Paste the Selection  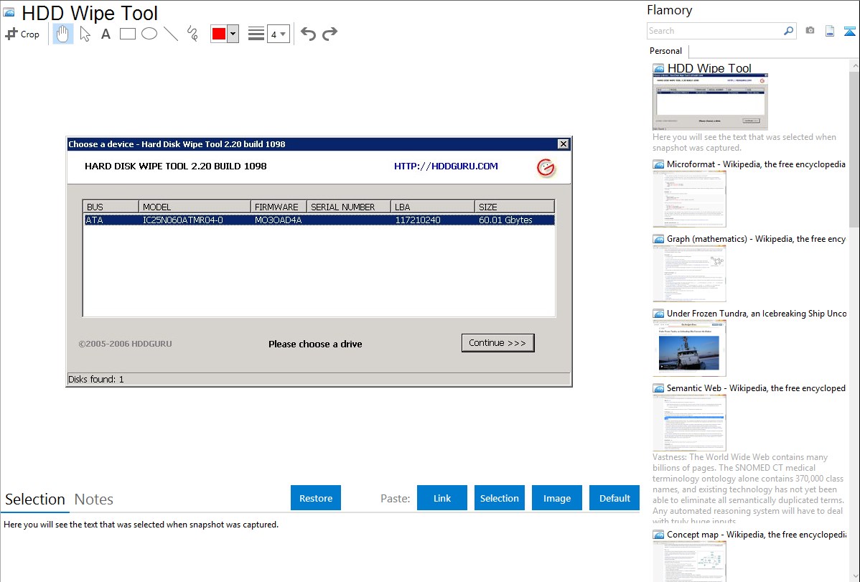point(499,498)
